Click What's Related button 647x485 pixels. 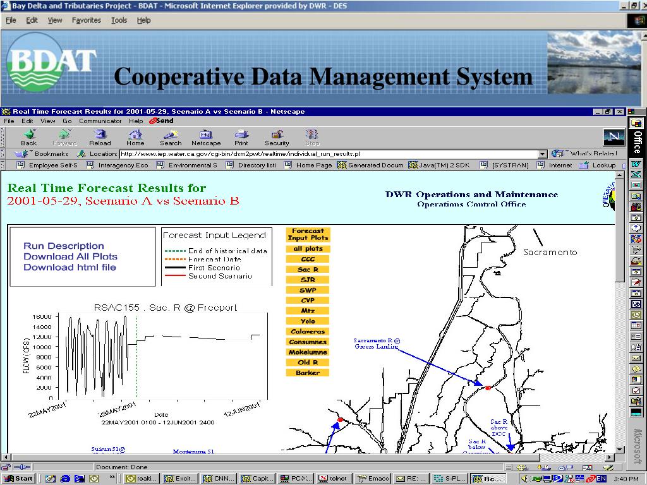click(x=584, y=153)
